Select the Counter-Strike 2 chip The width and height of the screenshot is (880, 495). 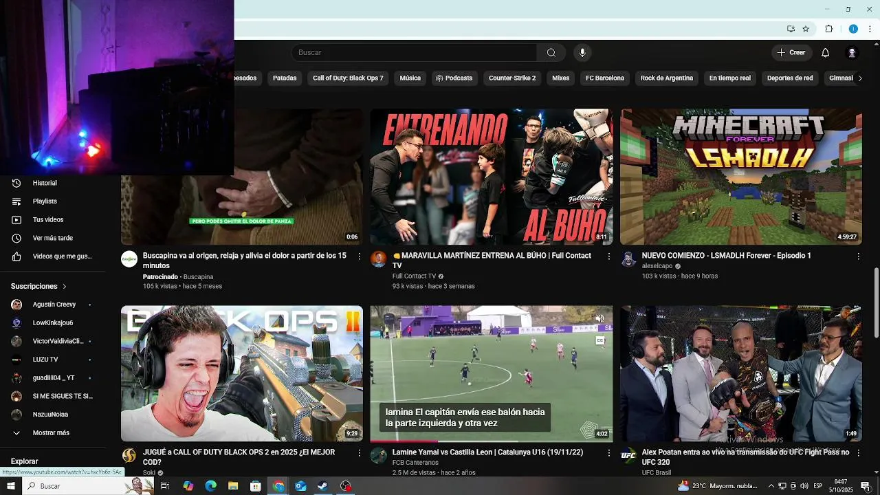point(512,78)
